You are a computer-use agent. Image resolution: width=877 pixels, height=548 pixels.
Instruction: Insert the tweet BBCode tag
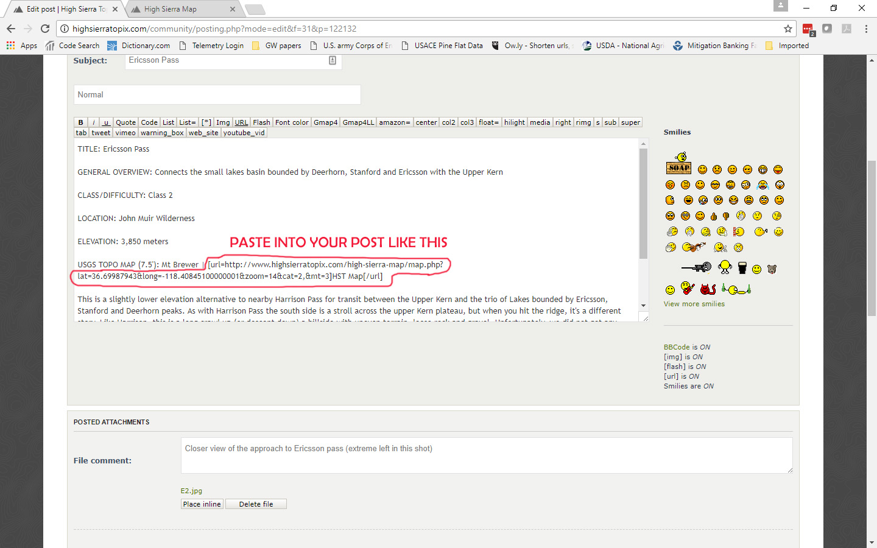(101, 133)
